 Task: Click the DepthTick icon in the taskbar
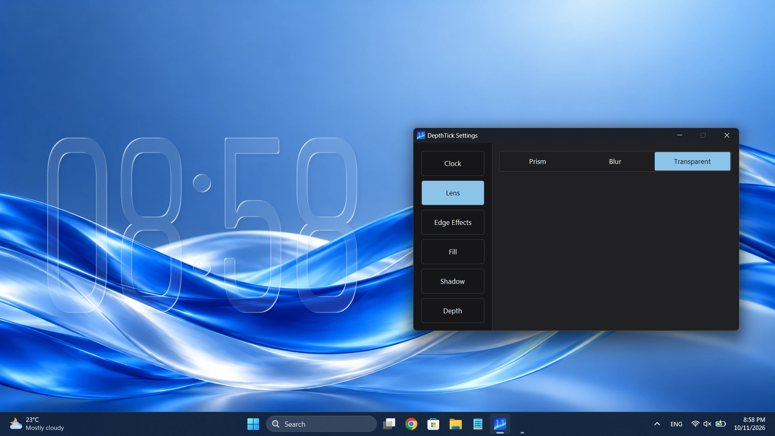pos(500,424)
